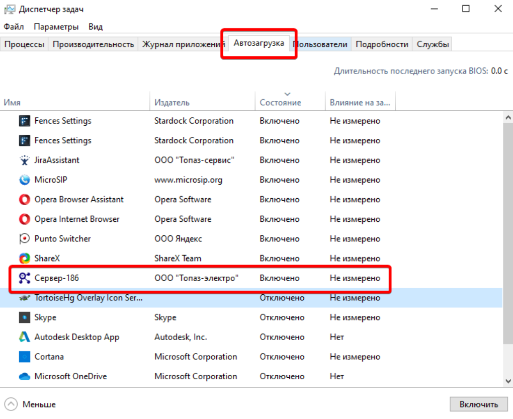This screenshot has width=513, height=419.
Task: Click the BIOS last startup duration text
Action: pos(421,71)
